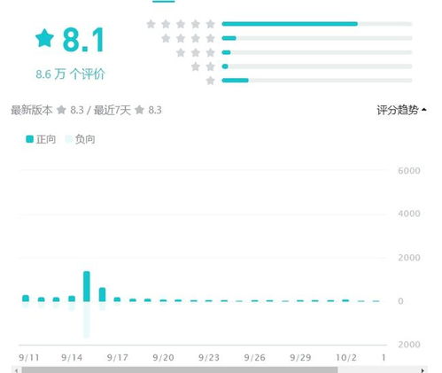The height and width of the screenshot is (373, 442).
Task: Click the star icon next to 最新版本
Action: 61,110
